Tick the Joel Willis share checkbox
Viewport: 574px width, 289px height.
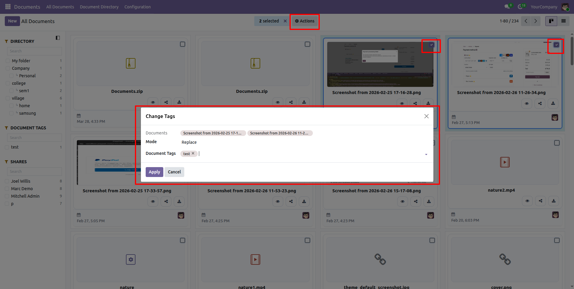click(7, 181)
